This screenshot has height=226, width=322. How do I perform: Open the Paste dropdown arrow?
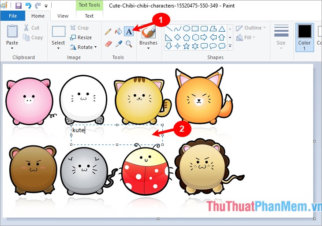12,48
